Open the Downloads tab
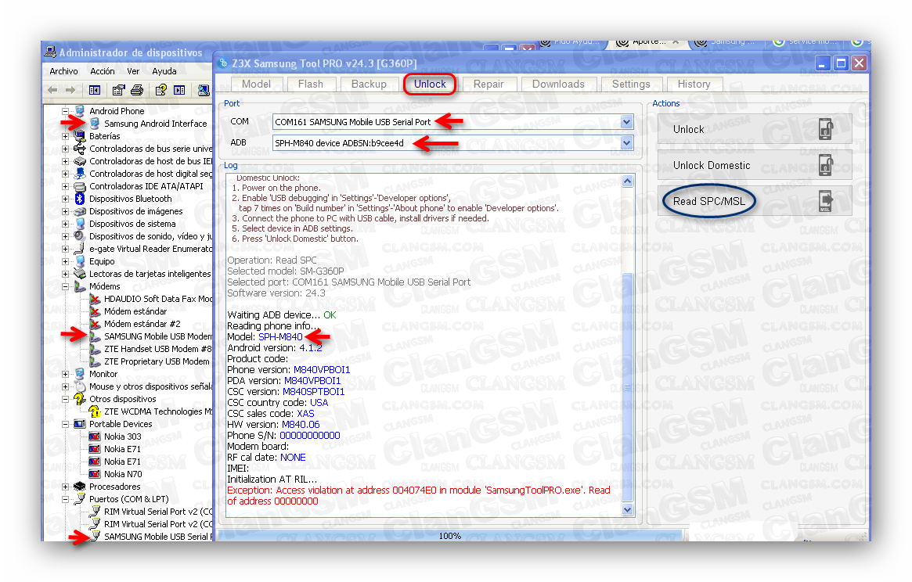Viewport: 912px width, 582px height. (558, 84)
